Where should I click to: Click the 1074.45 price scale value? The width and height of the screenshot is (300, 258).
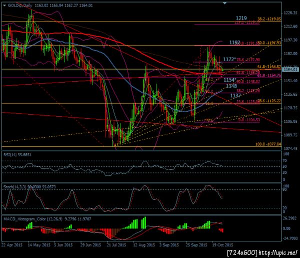point(290,149)
